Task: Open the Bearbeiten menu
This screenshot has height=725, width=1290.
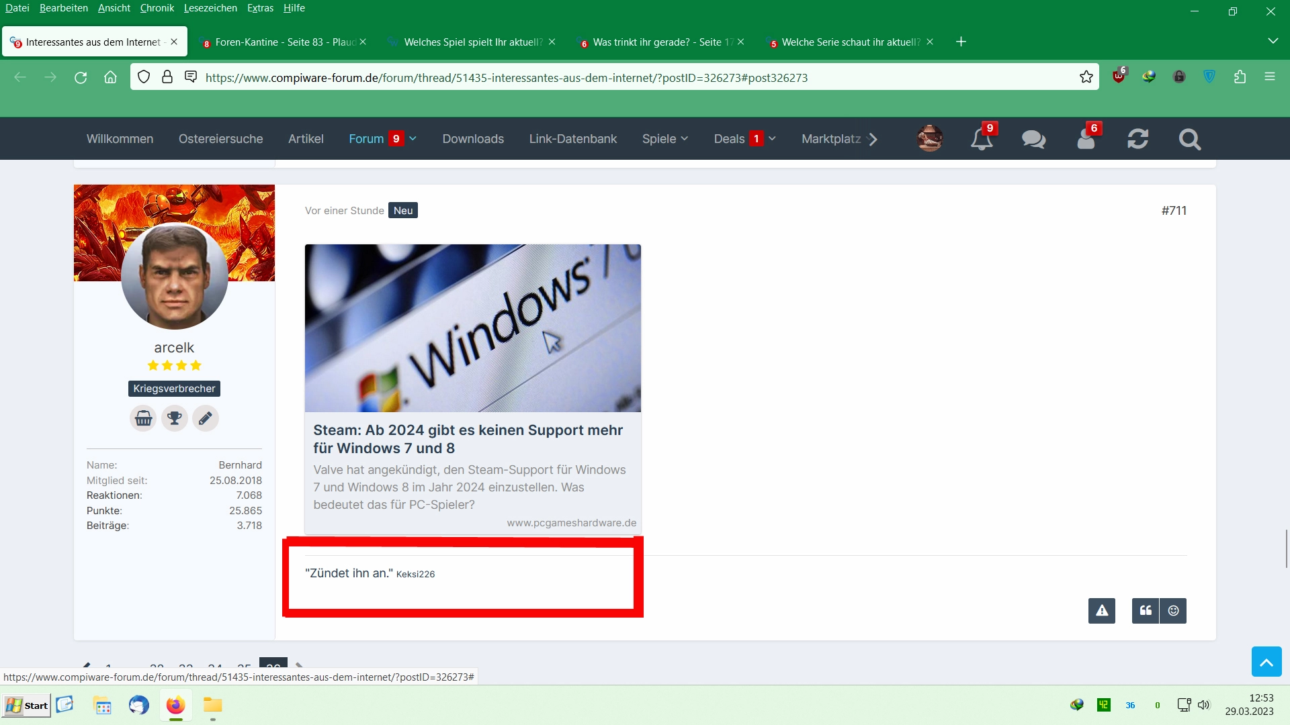Action: pyautogui.click(x=64, y=8)
